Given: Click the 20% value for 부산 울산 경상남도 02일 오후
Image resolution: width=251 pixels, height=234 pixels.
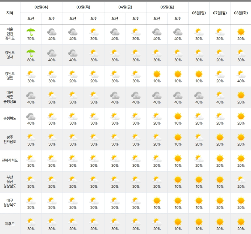Looking at the screenshot, I should click(52, 187).
